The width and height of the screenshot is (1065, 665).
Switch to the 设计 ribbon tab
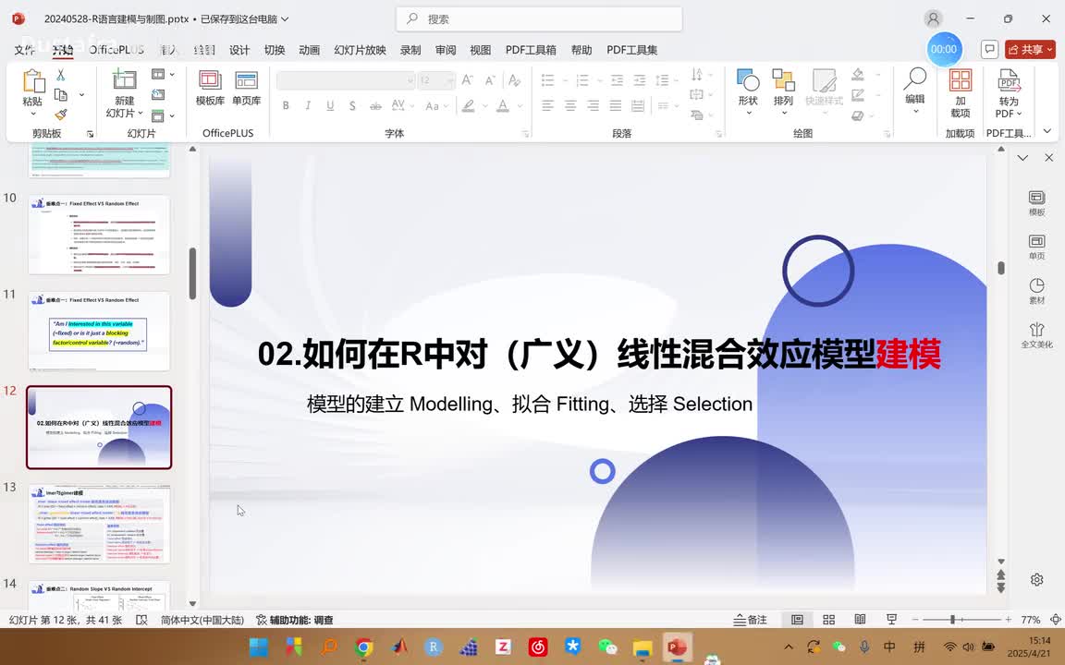click(x=239, y=50)
